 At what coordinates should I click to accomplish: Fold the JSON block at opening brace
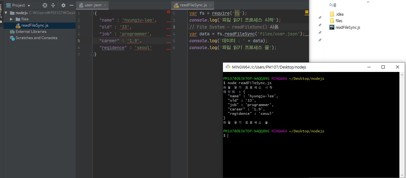92,13
